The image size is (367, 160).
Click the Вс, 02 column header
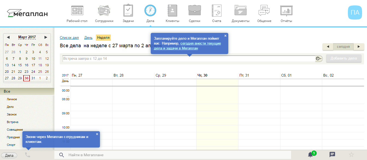tap(328, 75)
